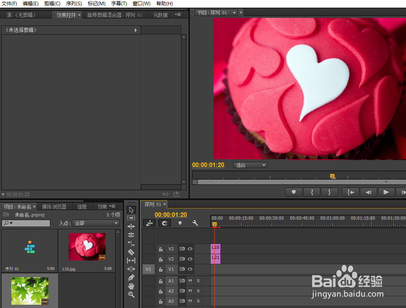This screenshot has width=406, height=308.
Task: Open program monitor sequence dropdown arrow
Action: (x=234, y=13)
